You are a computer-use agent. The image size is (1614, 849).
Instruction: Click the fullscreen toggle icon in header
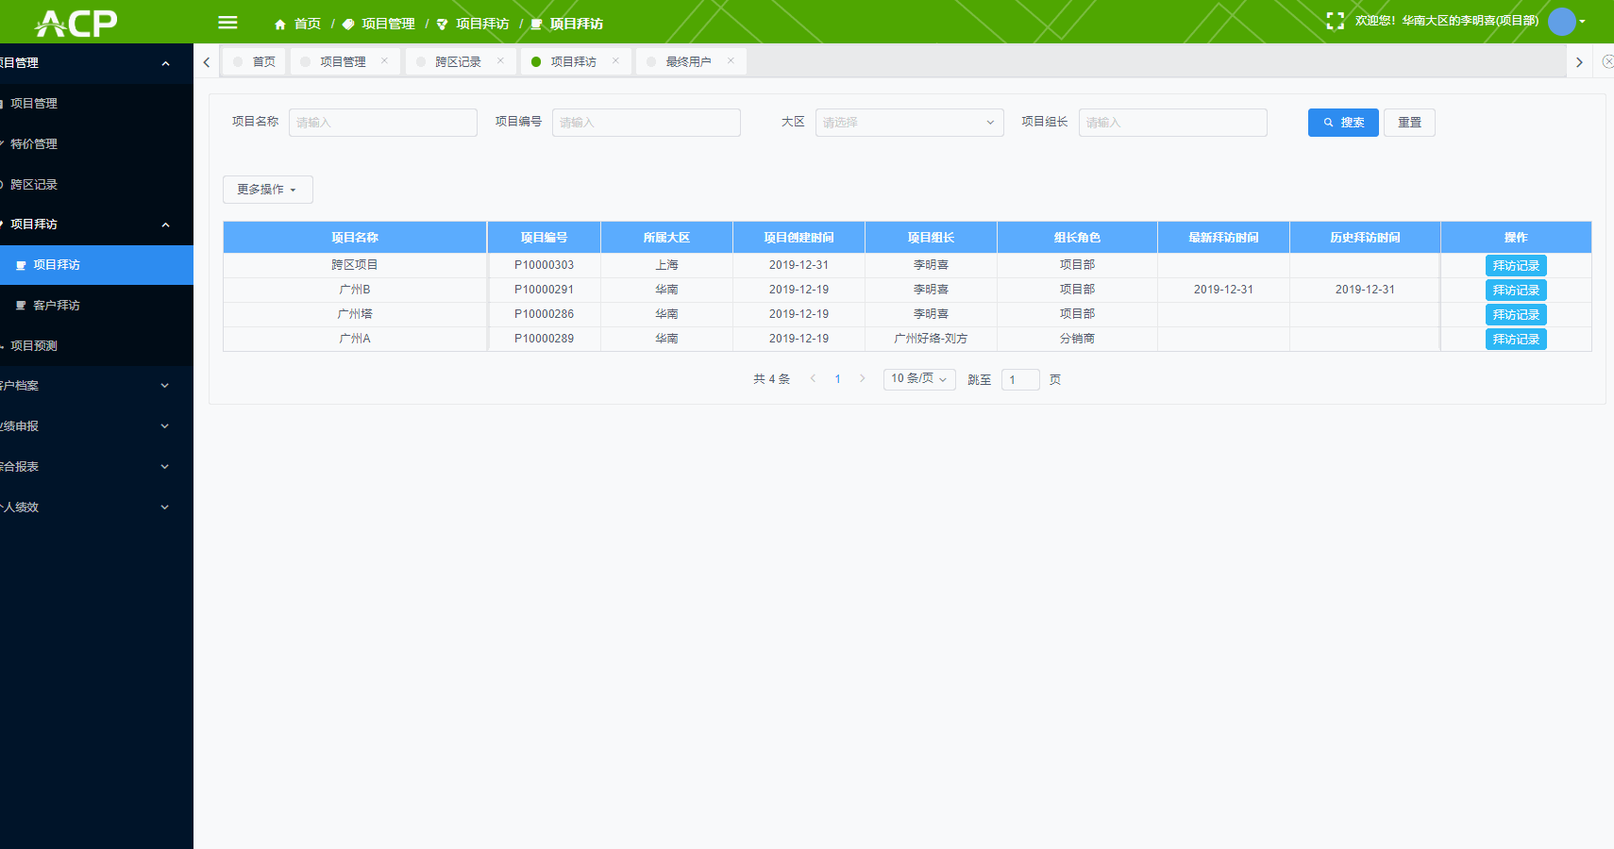(1335, 21)
